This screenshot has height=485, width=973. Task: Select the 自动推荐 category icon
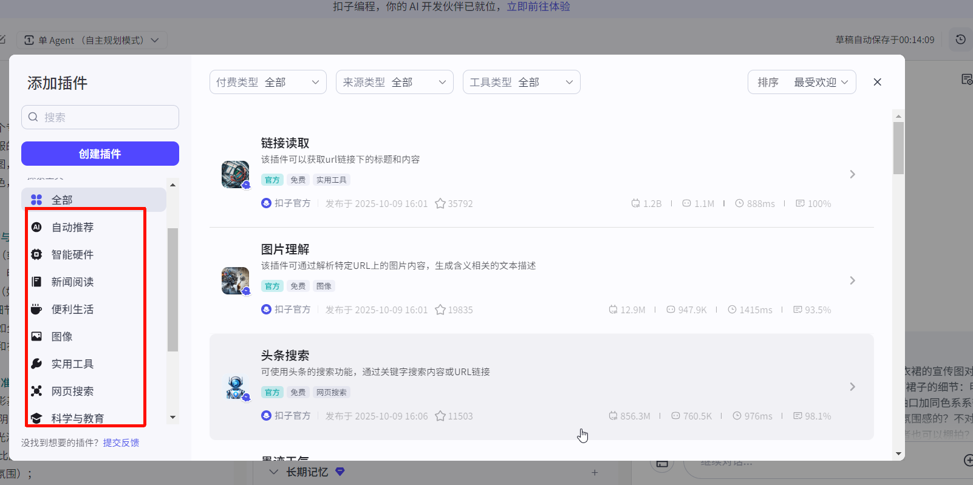(x=36, y=227)
